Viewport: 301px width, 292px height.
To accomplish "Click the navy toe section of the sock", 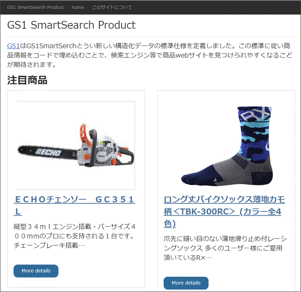I will (201, 176).
